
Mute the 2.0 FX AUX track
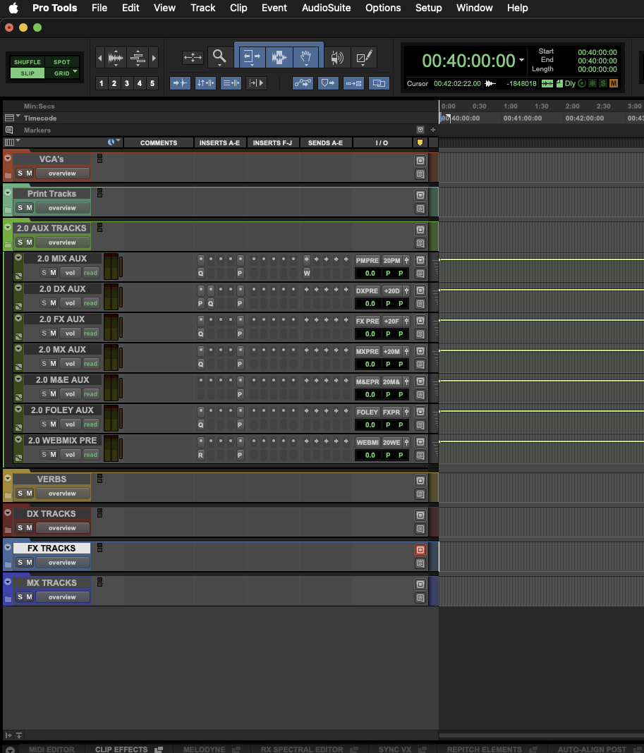(53, 333)
